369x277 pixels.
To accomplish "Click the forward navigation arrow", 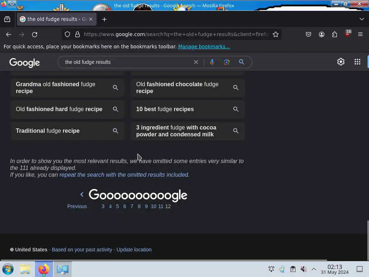I will pos(22,34).
